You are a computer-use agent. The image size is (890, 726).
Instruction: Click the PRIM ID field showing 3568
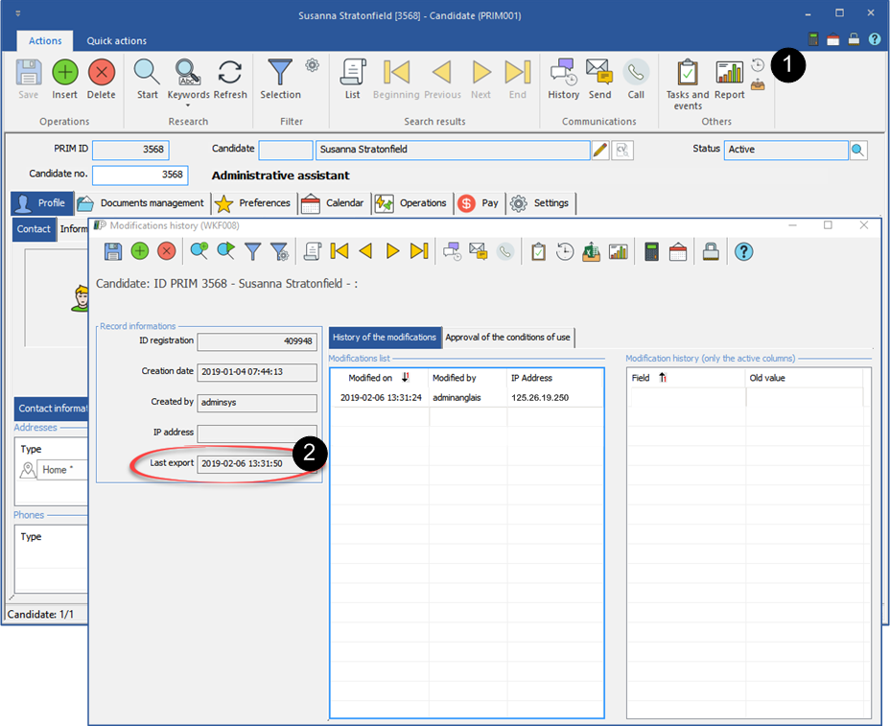click(x=130, y=150)
